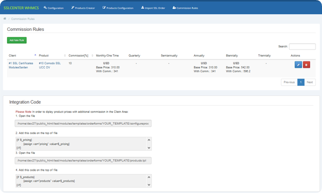This screenshot has width=322, height=193.
Task: Click the products.tpl file path field
Action: pos(83,161)
